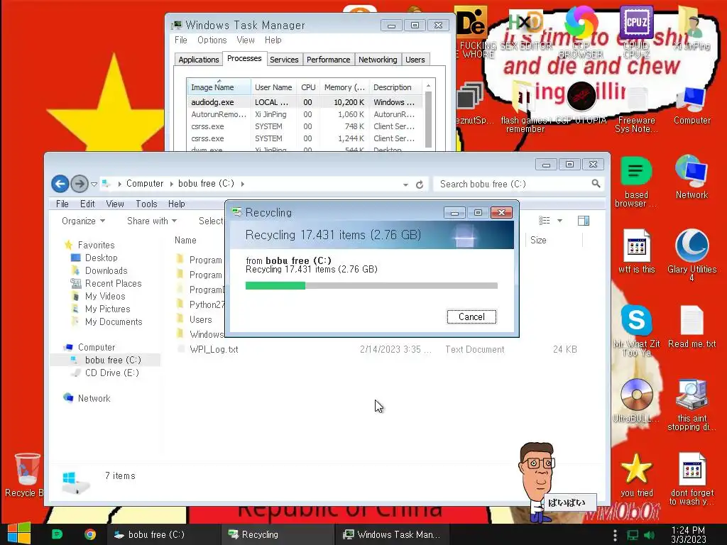Open the Computer desktop icon
727x545 pixels.
pos(692,105)
